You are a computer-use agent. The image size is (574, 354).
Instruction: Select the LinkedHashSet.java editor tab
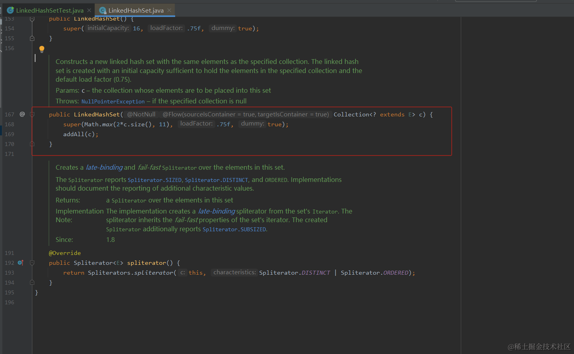(136, 10)
